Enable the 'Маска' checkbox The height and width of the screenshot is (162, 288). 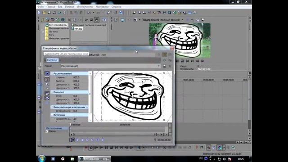tap(47, 131)
